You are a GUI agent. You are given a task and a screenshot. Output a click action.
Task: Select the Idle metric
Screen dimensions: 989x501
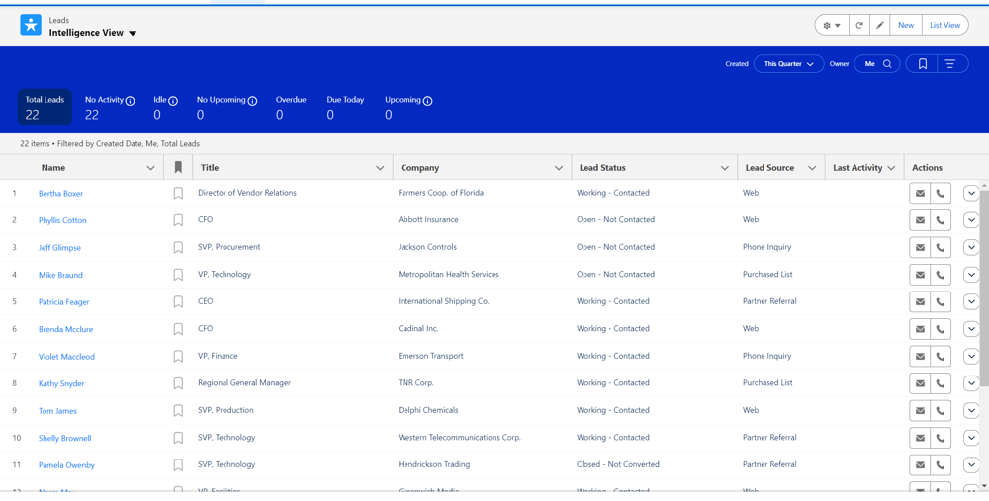[x=165, y=107]
